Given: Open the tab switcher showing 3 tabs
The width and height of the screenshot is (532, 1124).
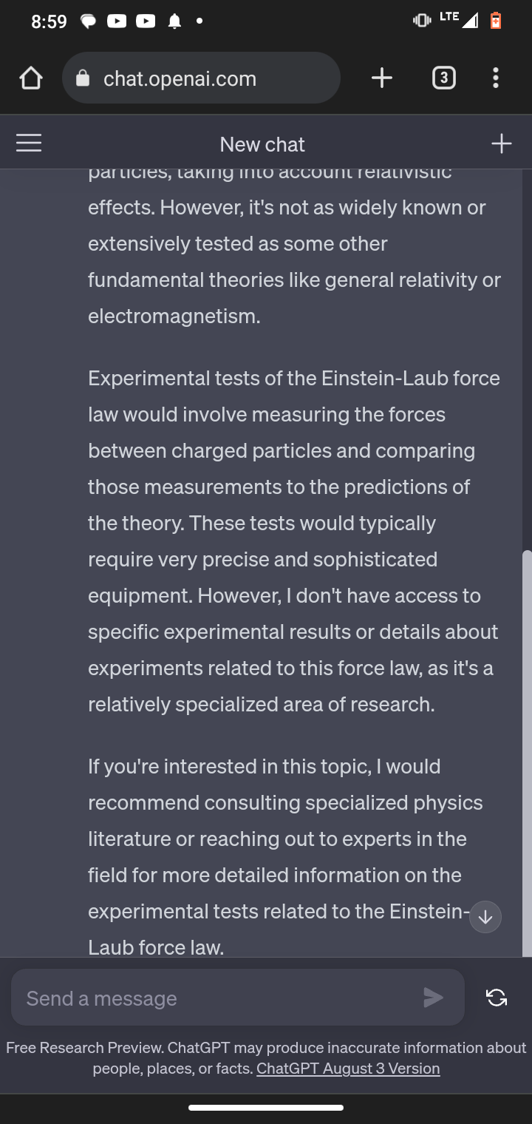Looking at the screenshot, I should click(x=443, y=78).
